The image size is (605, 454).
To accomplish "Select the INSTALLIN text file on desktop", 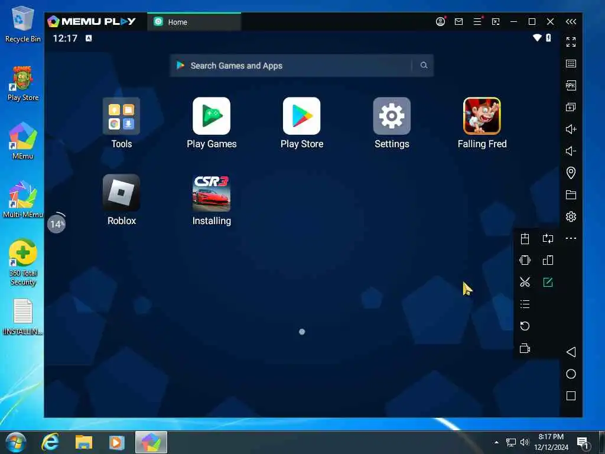I will tap(23, 317).
